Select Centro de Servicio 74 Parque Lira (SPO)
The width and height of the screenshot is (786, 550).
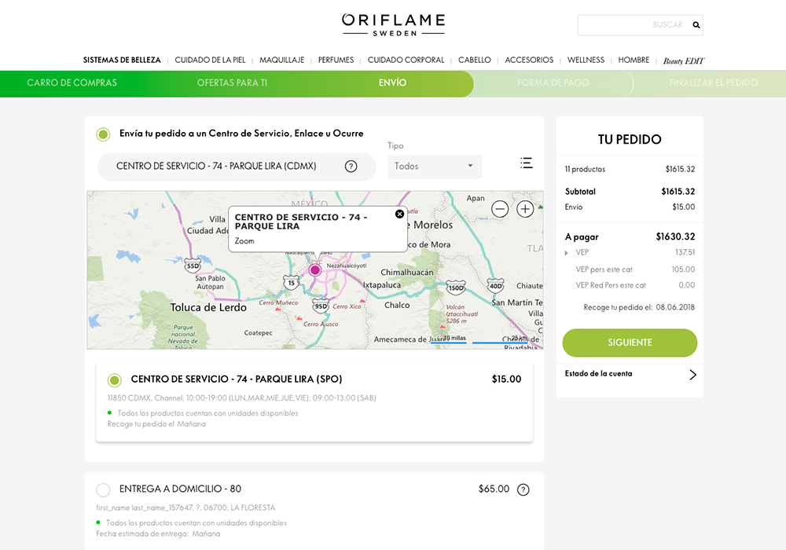click(x=115, y=380)
